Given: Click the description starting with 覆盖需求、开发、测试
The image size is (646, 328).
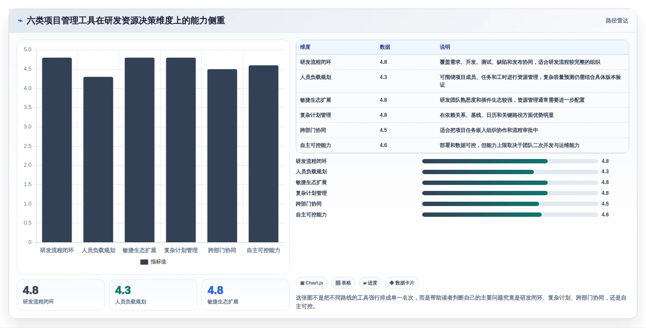Looking at the screenshot, I should pos(520,62).
